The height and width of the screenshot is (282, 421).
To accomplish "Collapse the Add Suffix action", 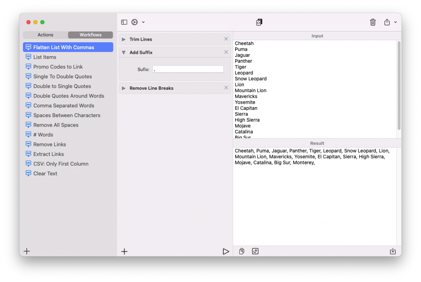I will point(123,52).
